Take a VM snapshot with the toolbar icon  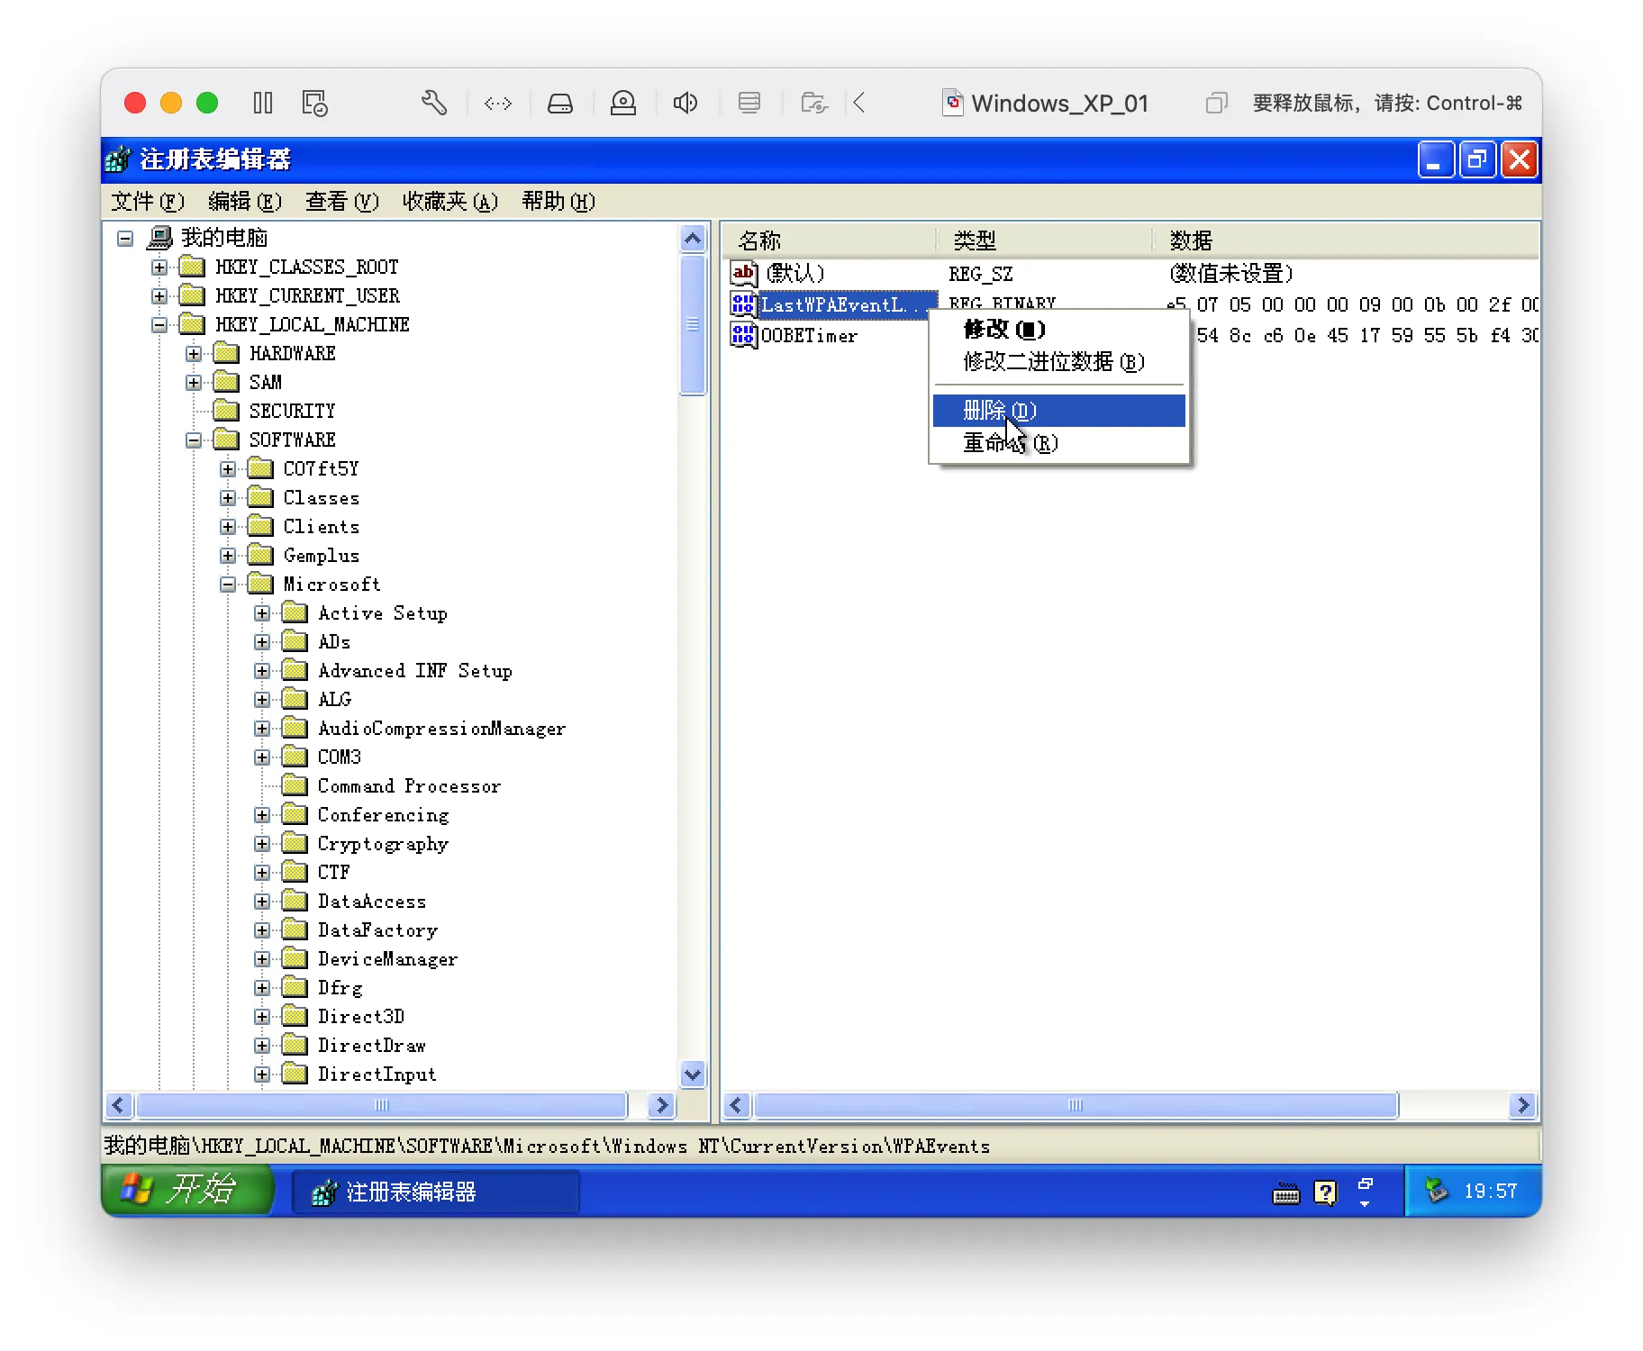[314, 103]
